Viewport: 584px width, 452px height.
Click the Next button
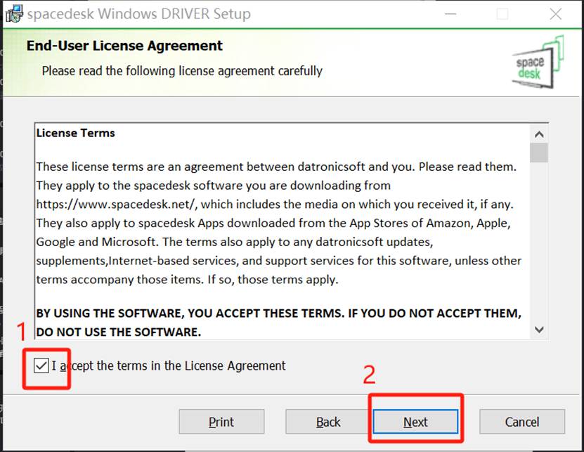click(415, 422)
